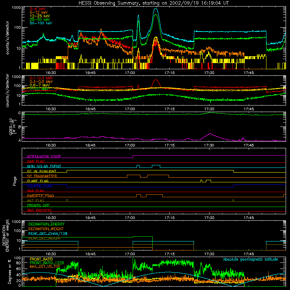Click the PARTICLE_FLAG label
Image resolution: width=290 pixels, height=290 pixels.
tap(41, 196)
